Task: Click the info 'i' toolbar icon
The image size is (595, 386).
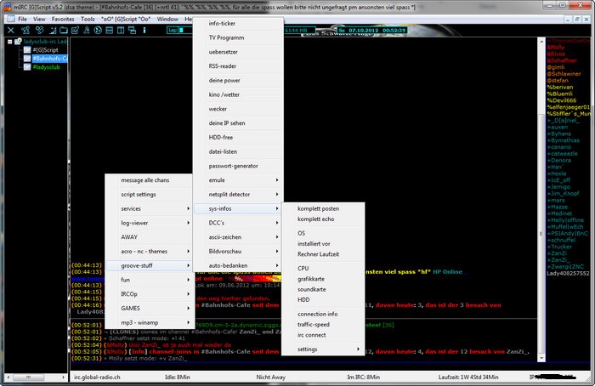Action: coord(144,30)
